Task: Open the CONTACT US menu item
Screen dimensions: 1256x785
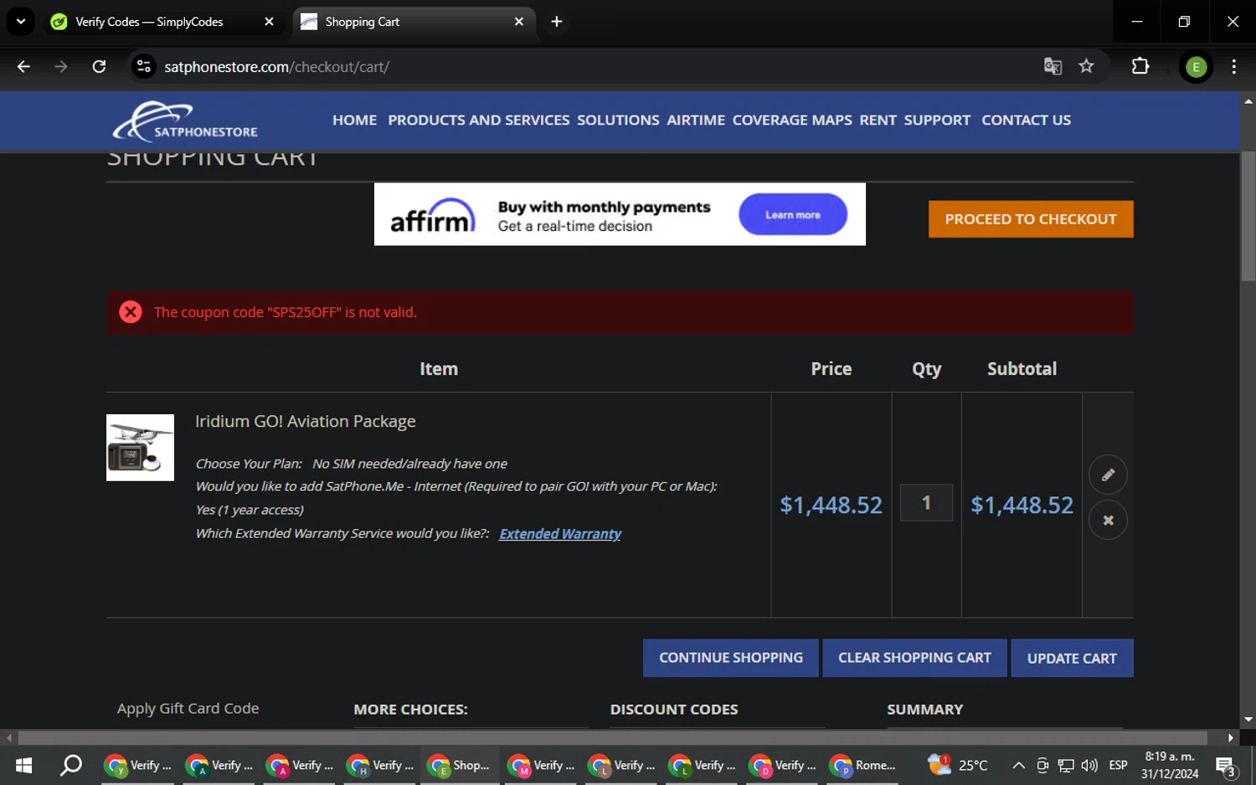Action: [x=1026, y=121]
